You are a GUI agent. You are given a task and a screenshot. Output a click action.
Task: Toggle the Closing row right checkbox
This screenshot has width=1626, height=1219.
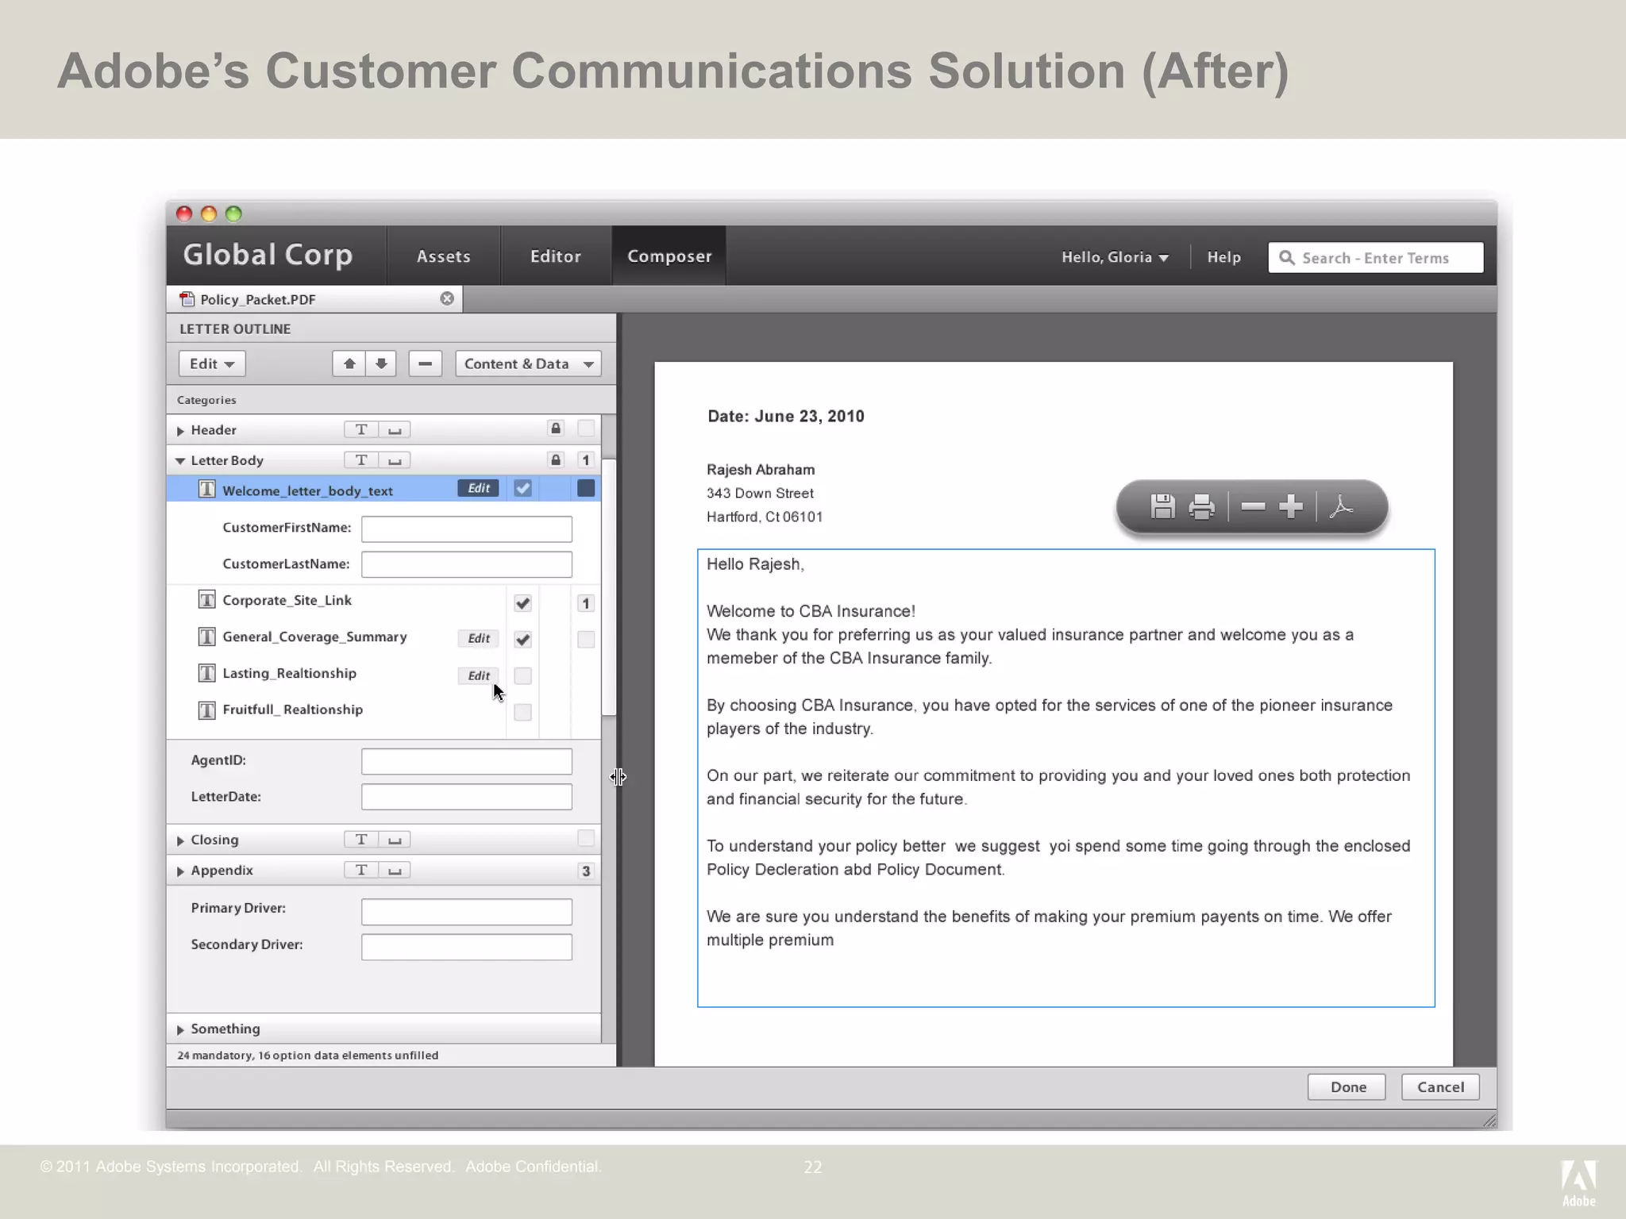pos(586,838)
